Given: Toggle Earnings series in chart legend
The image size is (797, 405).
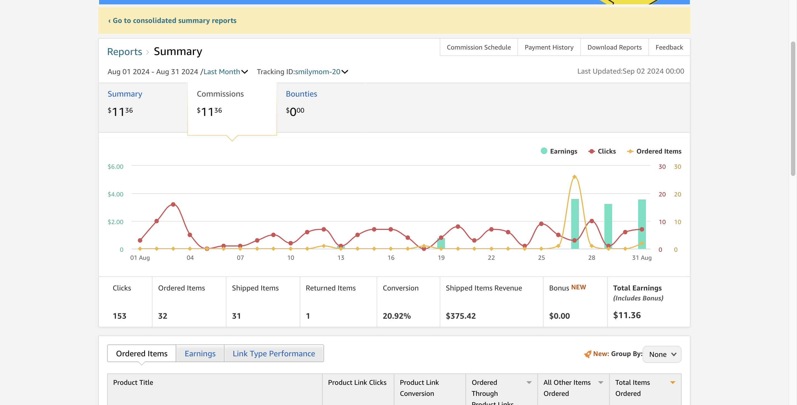Looking at the screenshot, I should [559, 151].
